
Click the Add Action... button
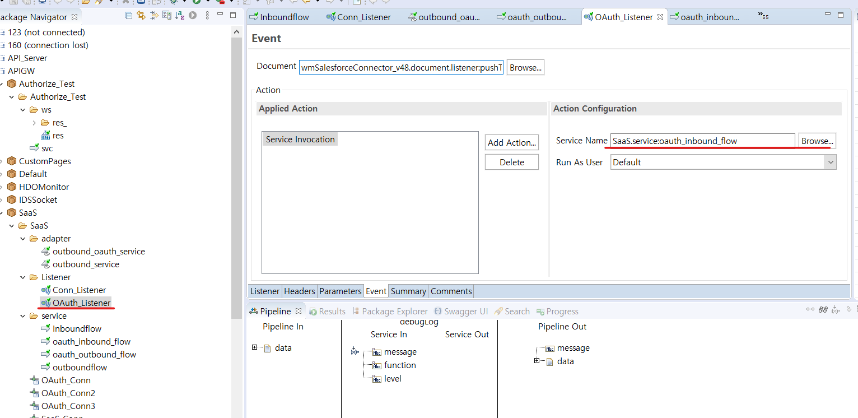(x=511, y=142)
